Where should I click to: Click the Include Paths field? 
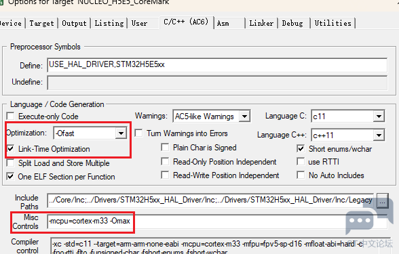coord(210,200)
